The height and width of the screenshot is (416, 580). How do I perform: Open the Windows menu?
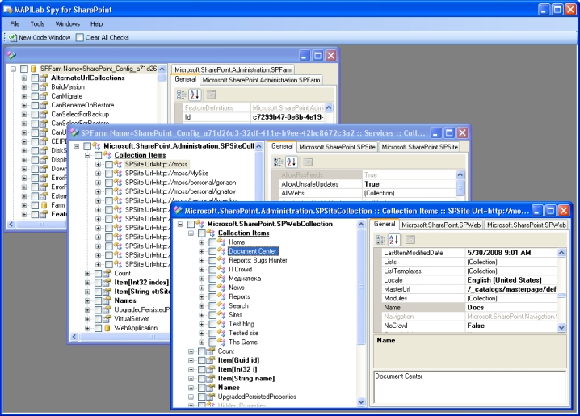coord(68,24)
